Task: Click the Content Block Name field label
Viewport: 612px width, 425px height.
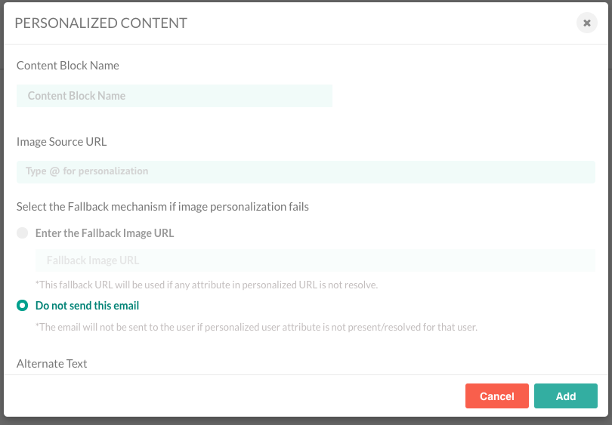Action: point(68,66)
